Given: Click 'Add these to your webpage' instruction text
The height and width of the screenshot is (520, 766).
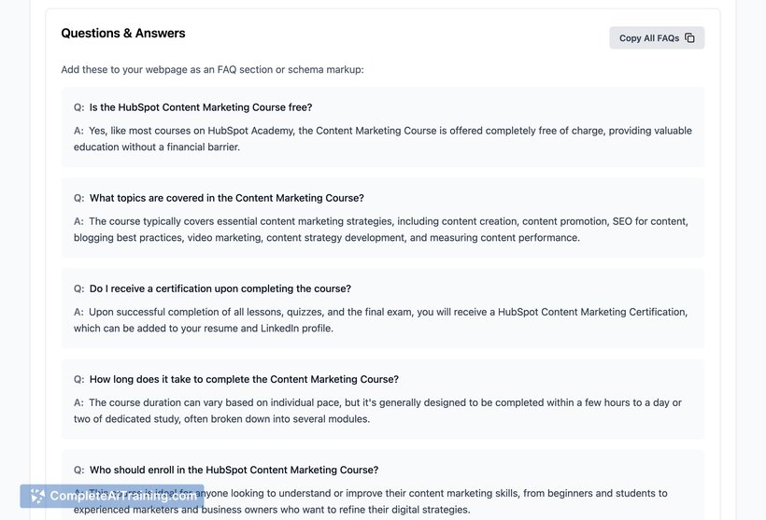Looking at the screenshot, I should [x=212, y=69].
